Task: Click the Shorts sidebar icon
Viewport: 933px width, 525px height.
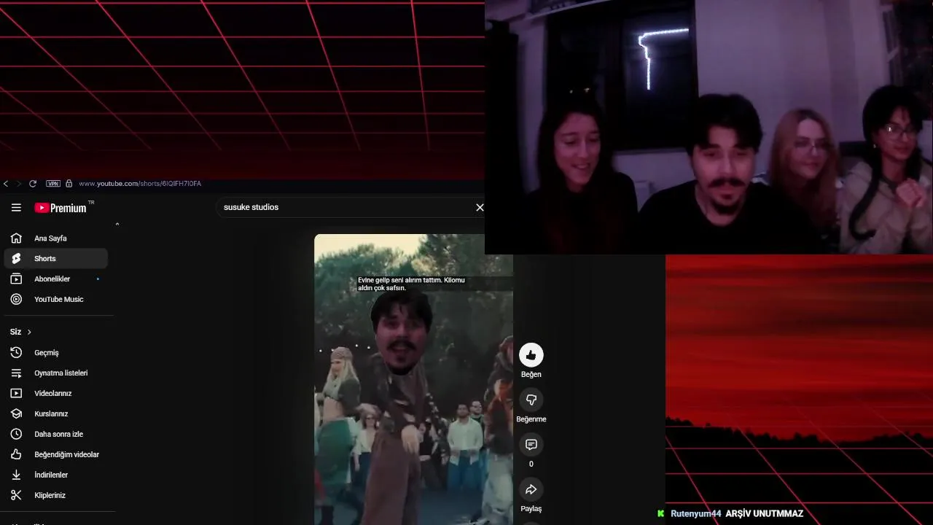Action: click(x=16, y=259)
